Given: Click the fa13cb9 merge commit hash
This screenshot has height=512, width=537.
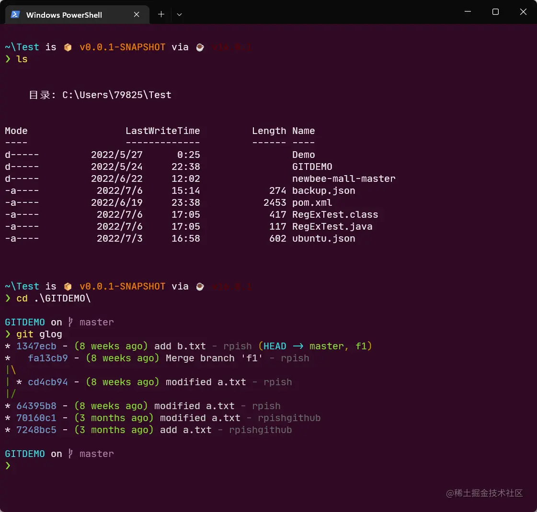Looking at the screenshot, I should (48, 357).
